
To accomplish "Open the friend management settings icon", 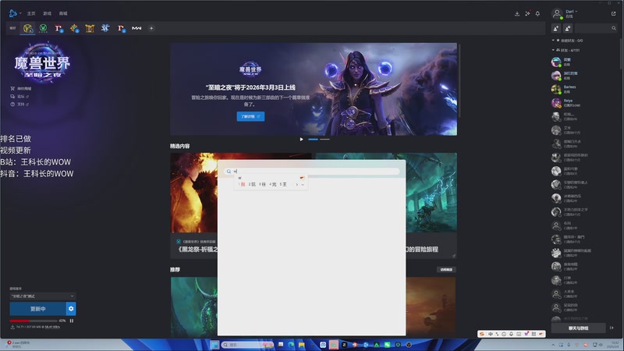I will pyautogui.click(x=568, y=28).
